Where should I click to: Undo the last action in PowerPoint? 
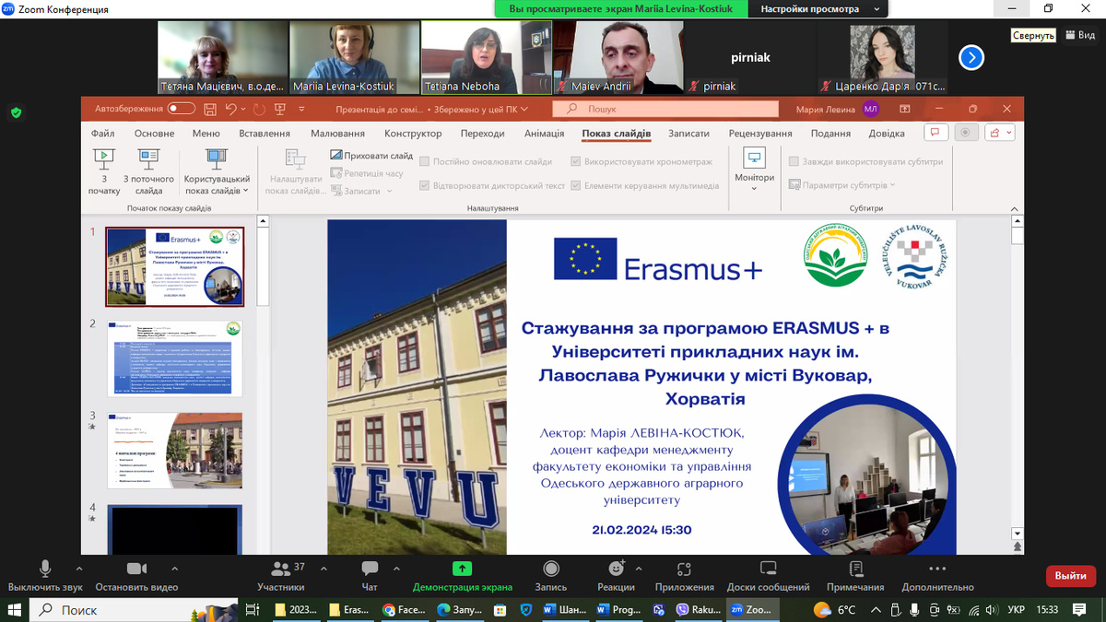coord(231,109)
